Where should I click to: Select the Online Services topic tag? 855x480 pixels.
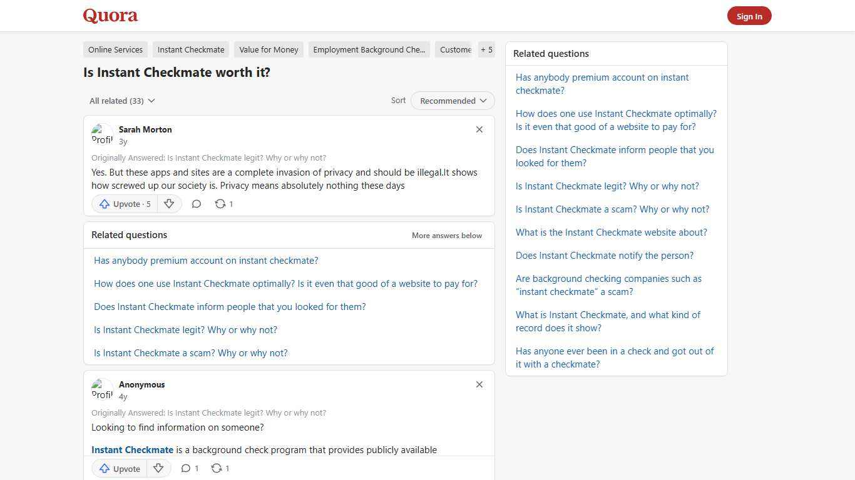[x=115, y=49]
